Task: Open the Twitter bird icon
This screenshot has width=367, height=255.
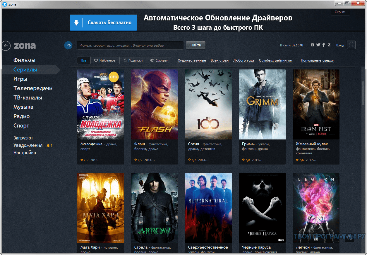Action: pos(318,45)
